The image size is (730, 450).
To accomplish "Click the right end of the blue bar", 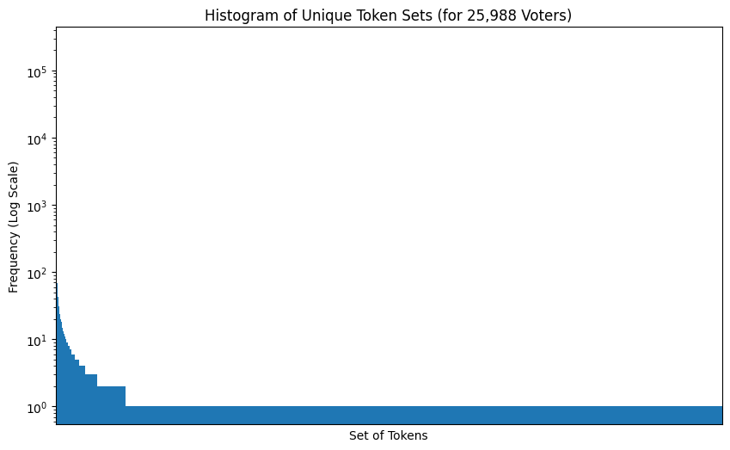I will tap(719, 415).
